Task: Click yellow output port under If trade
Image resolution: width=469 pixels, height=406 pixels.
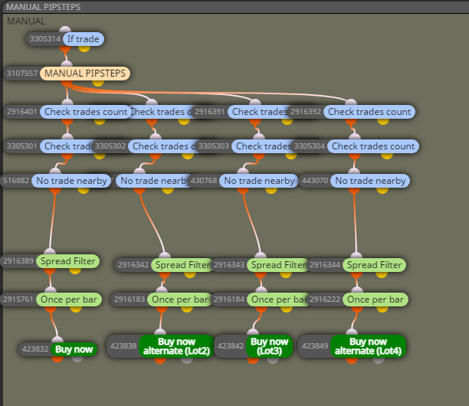Action: click(x=84, y=48)
